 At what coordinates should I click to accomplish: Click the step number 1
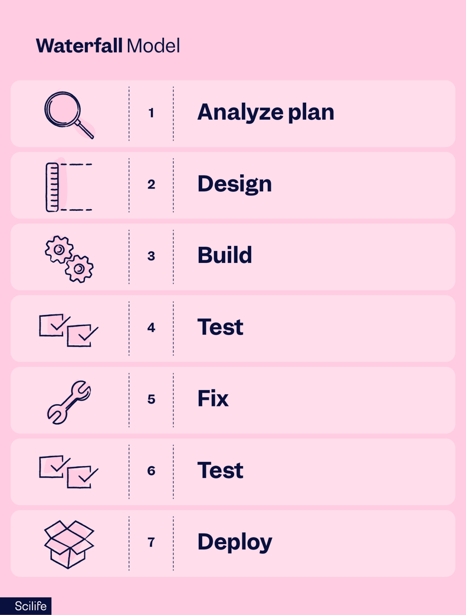(x=151, y=113)
